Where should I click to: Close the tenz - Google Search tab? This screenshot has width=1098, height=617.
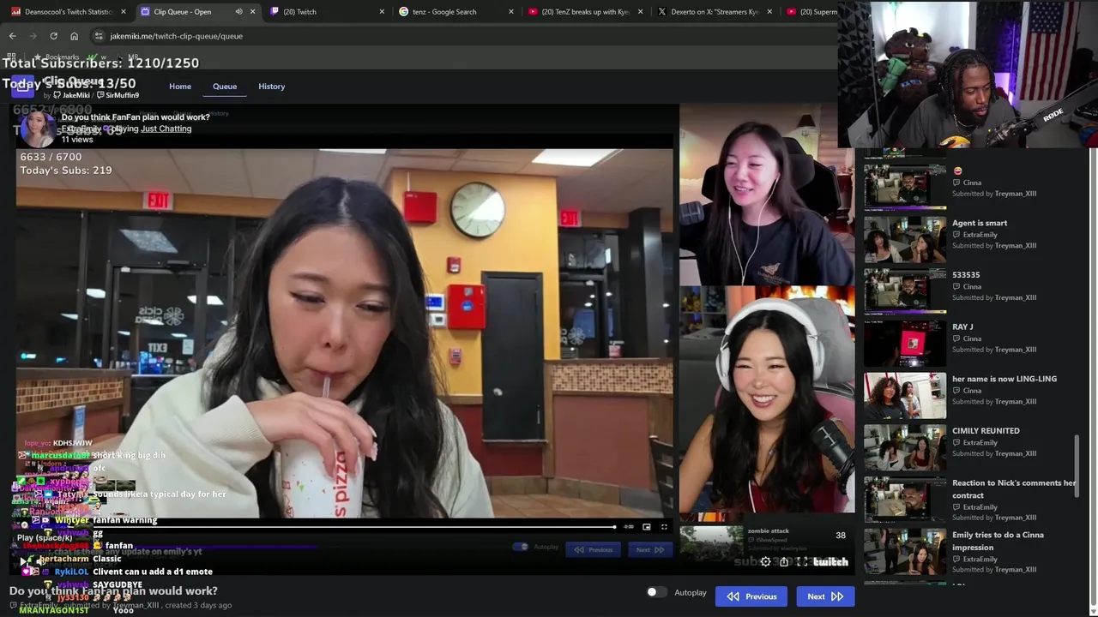(x=511, y=12)
